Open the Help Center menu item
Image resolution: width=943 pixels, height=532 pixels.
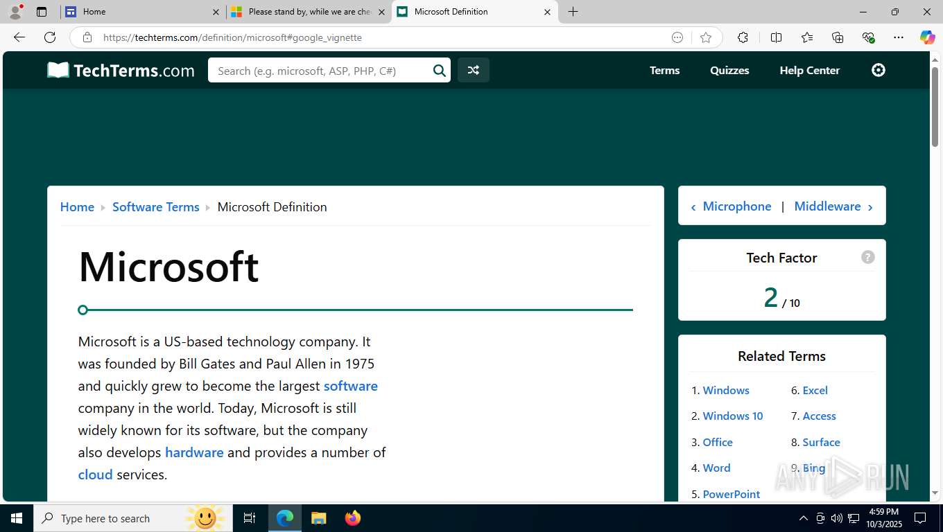point(809,70)
